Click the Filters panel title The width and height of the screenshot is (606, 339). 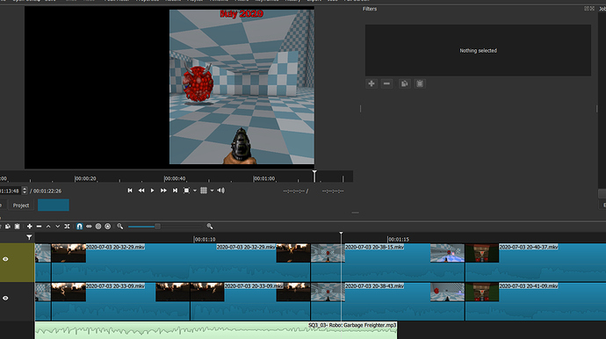point(370,9)
